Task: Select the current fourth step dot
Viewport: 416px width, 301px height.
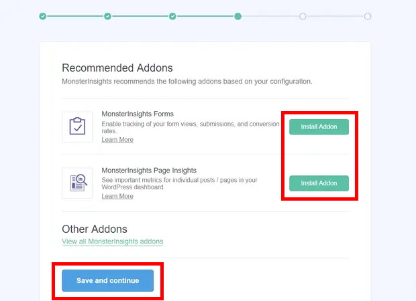Action: 238,16
